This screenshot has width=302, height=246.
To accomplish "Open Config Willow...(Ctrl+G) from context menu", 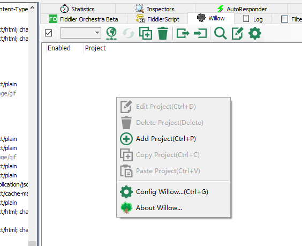I will [173, 192].
